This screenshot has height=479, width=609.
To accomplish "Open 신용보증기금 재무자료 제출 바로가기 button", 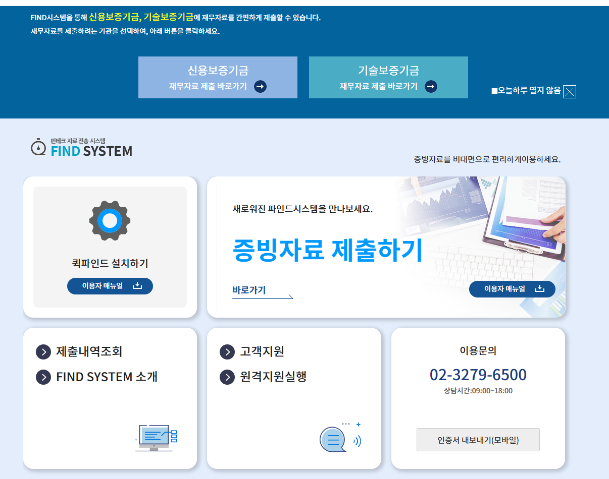I will coord(218,77).
